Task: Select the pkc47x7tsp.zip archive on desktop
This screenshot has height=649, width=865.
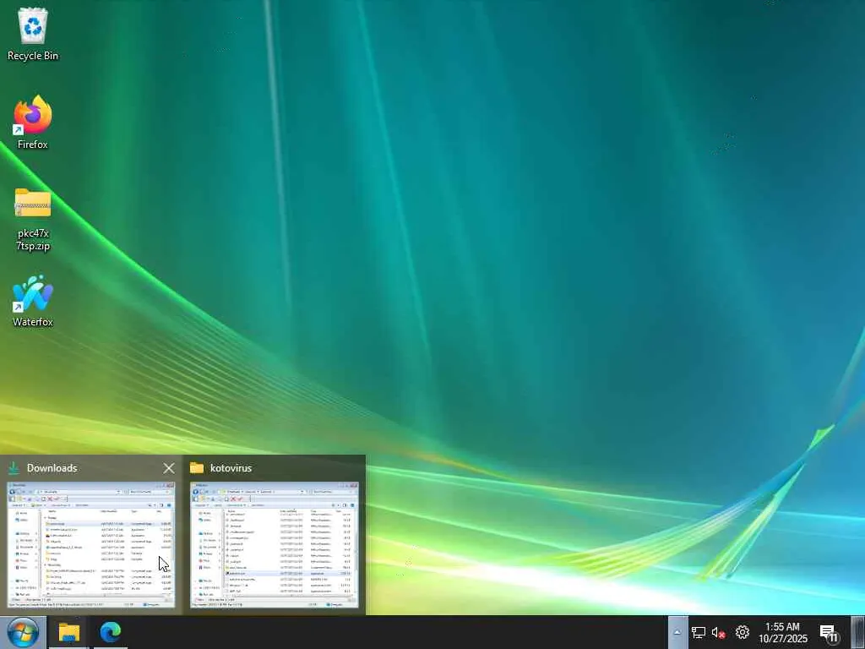Action: click(x=33, y=219)
